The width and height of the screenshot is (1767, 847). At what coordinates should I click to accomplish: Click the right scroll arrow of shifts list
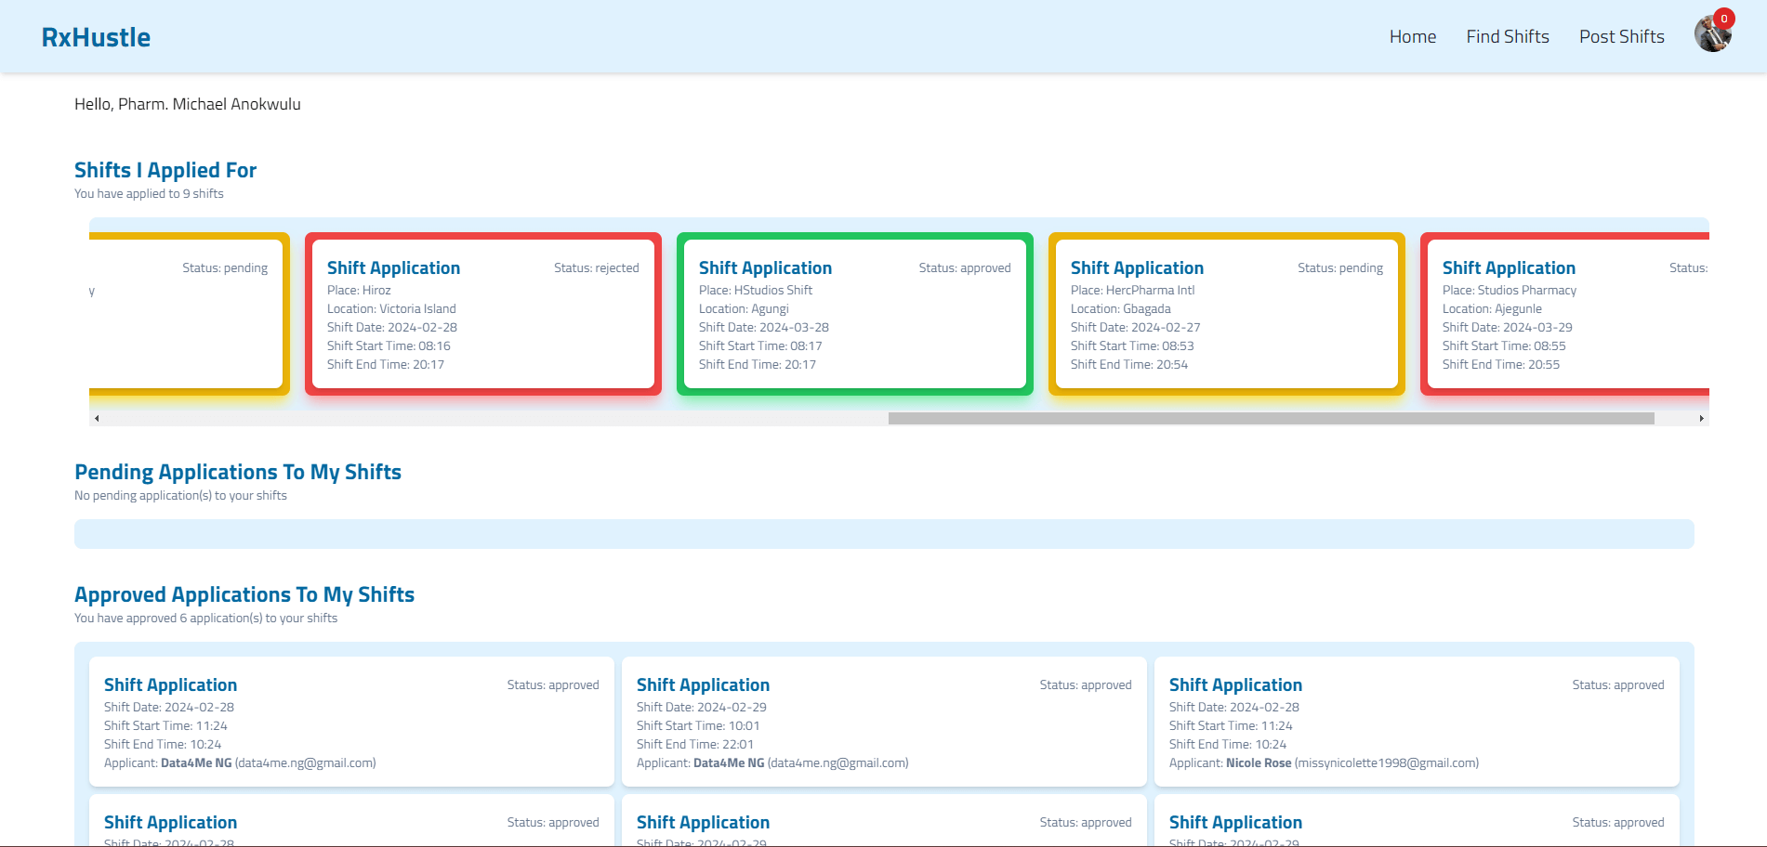pyautogui.click(x=1701, y=419)
